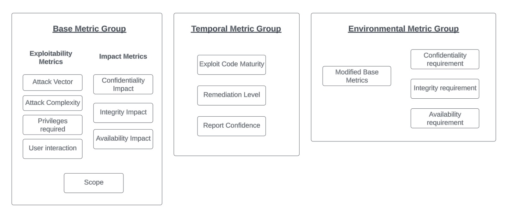
Task: Click the Environmental Metric Group heading
Action: [403, 29]
